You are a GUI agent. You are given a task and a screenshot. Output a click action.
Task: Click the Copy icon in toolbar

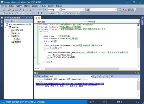click(x=27, y=10)
